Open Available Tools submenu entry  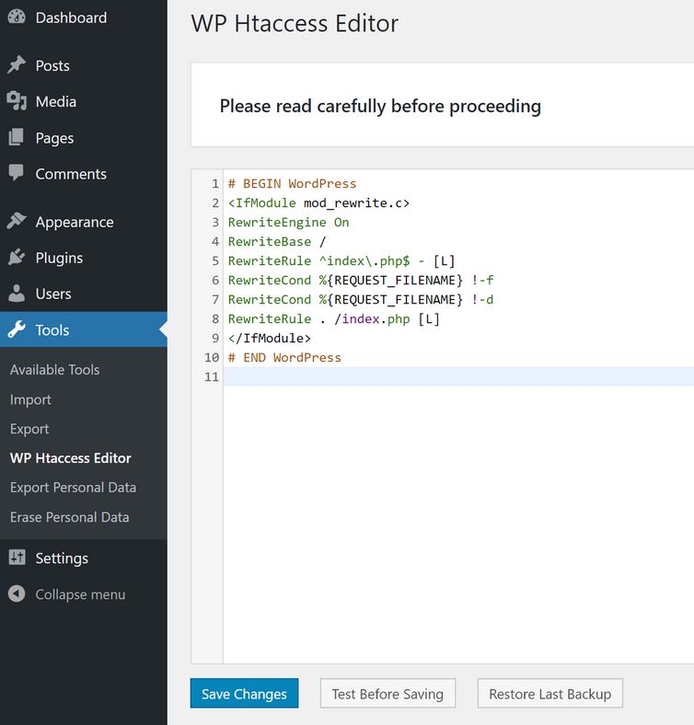(54, 370)
